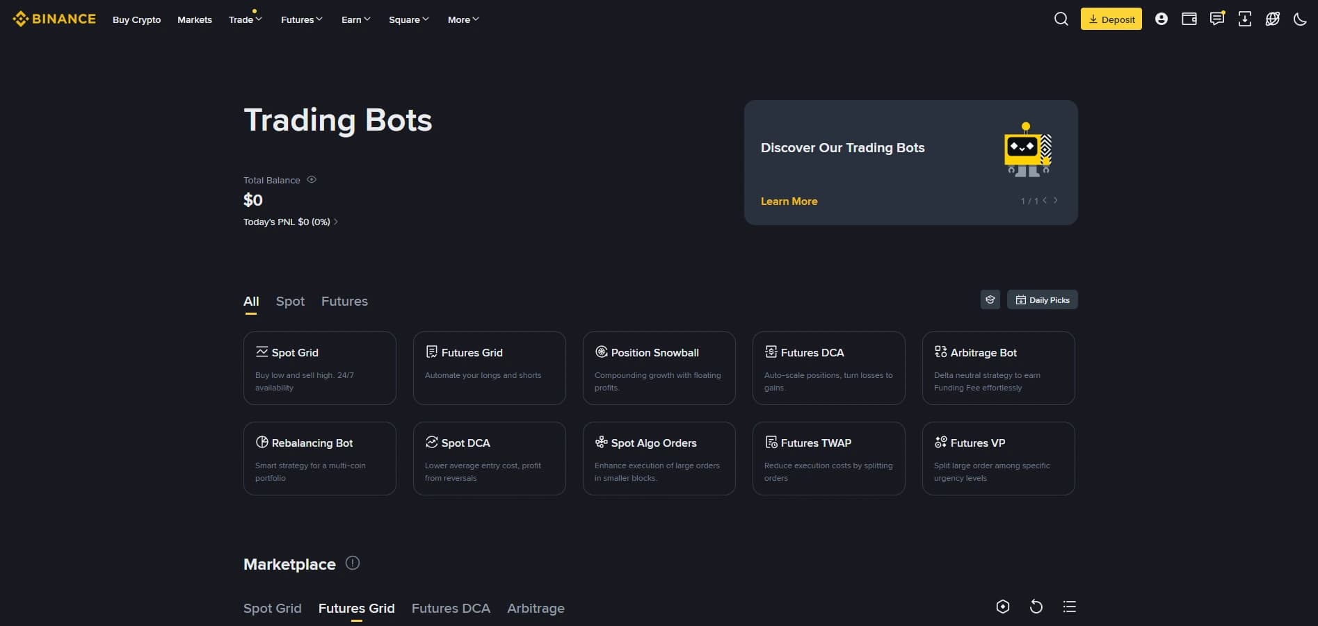The width and height of the screenshot is (1318, 626).
Task: Click the Futures VP icon
Action: pos(940,442)
